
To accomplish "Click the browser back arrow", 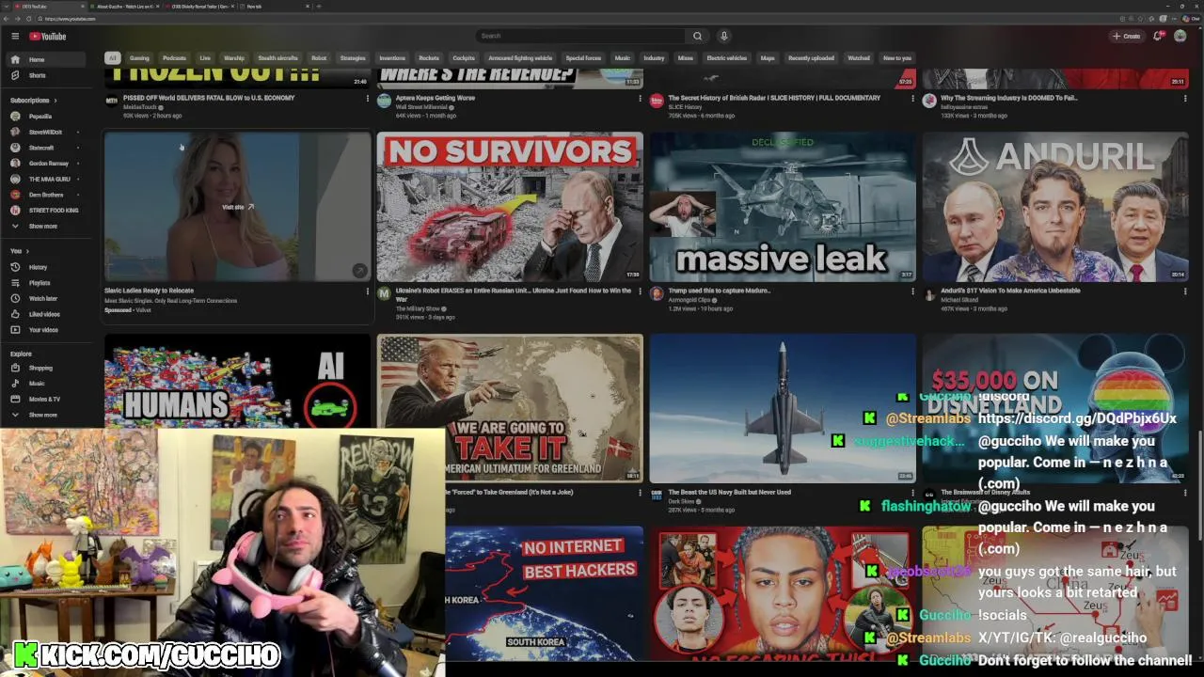I will click(8, 19).
